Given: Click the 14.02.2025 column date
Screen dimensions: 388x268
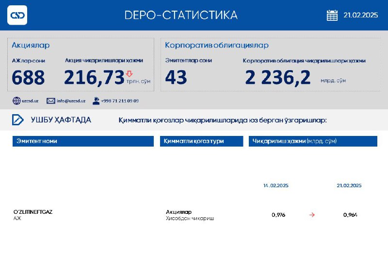Looking at the screenshot, I should click(276, 186).
